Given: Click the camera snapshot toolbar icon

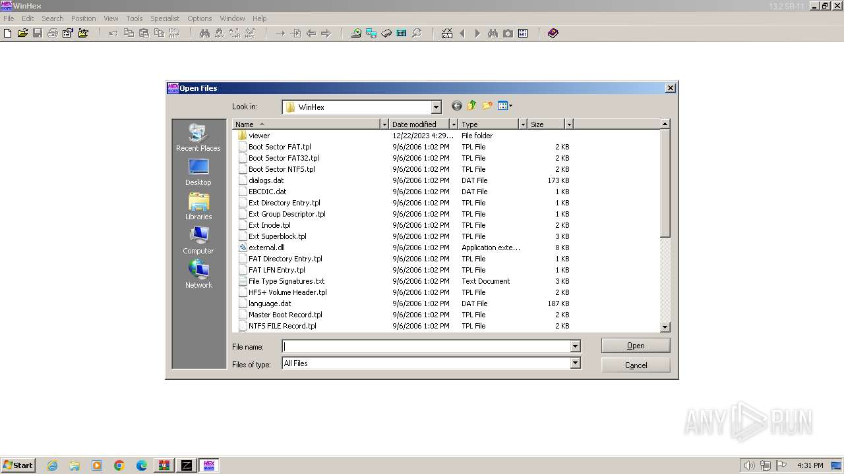Looking at the screenshot, I should click(508, 33).
